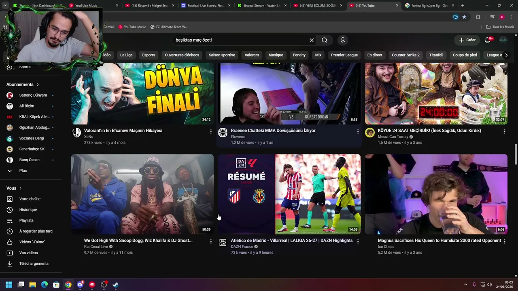Click the install app icon in address bar
The height and width of the screenshot is (291, 518).
click(456, 17)
